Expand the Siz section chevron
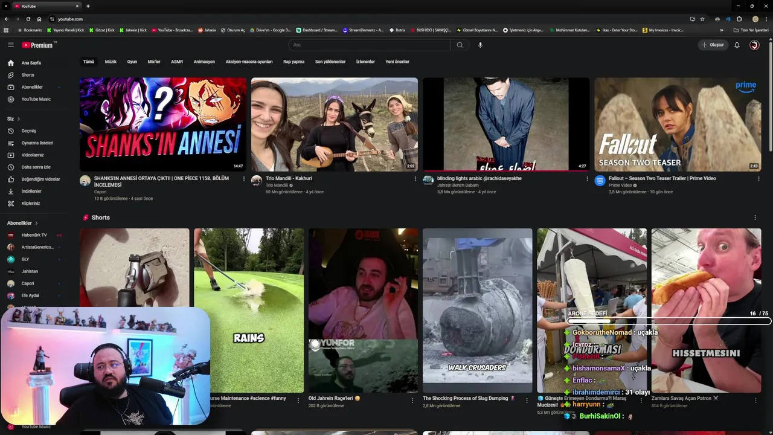 pos(19,119)
